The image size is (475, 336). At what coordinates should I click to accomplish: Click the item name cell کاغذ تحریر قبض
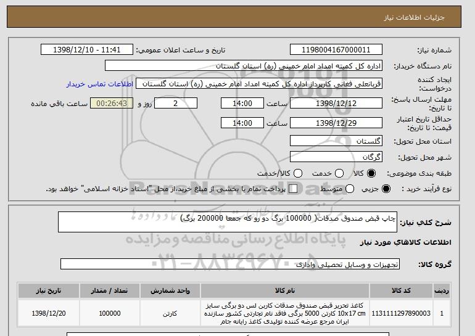(285, 313)
